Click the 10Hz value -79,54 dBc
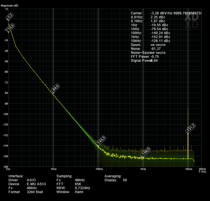This screenshot has height=201, width=210. (x=159, y=29)
